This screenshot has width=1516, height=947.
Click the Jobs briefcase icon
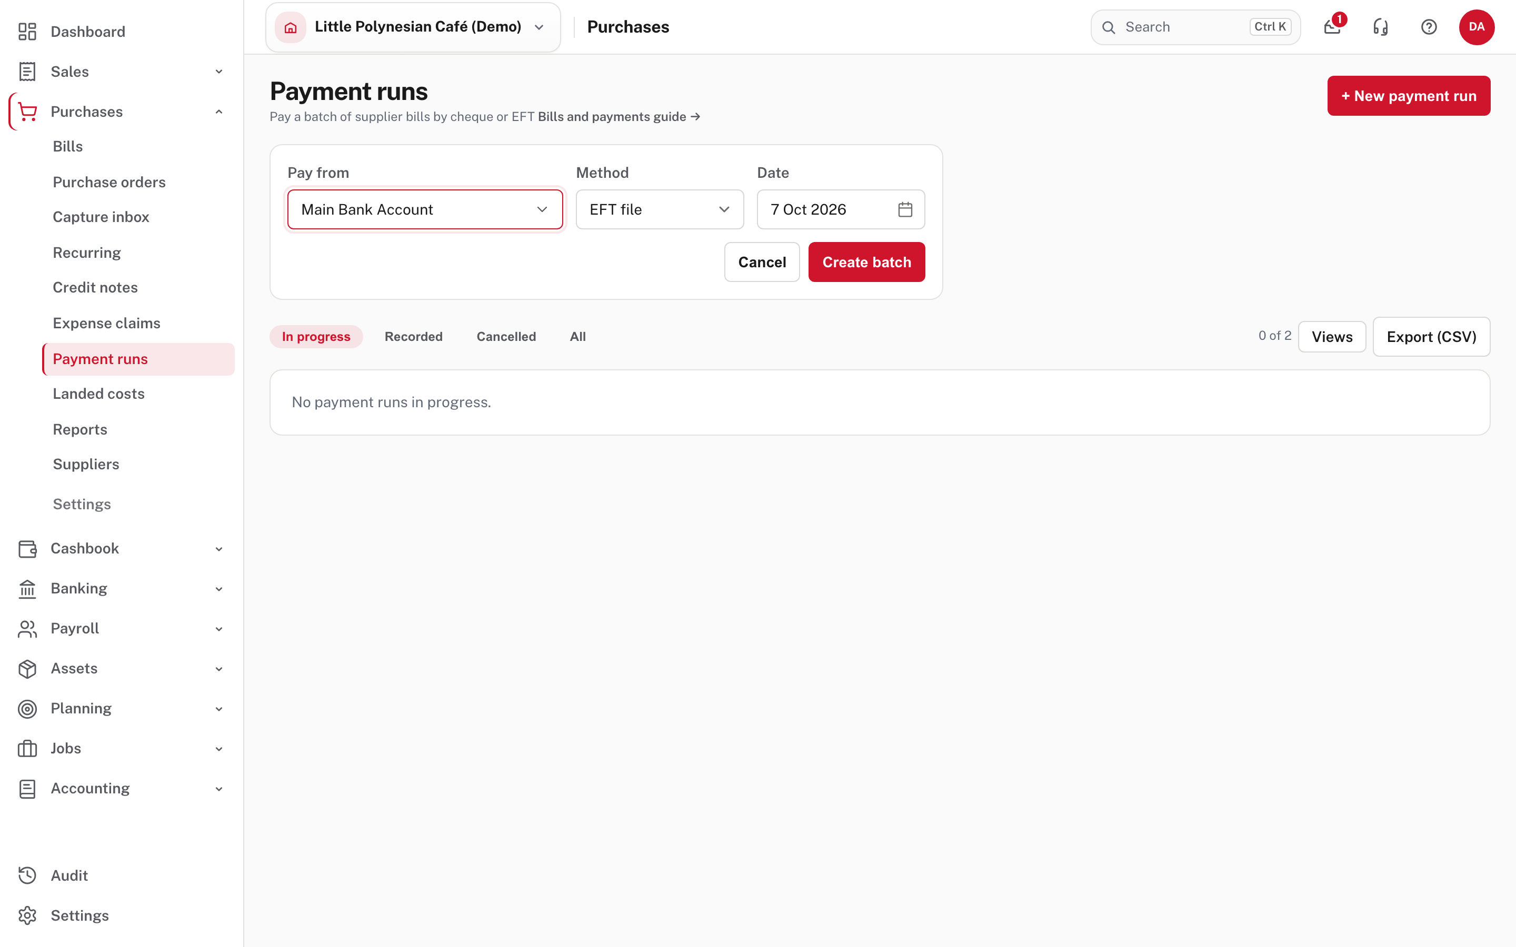(27, 749)
